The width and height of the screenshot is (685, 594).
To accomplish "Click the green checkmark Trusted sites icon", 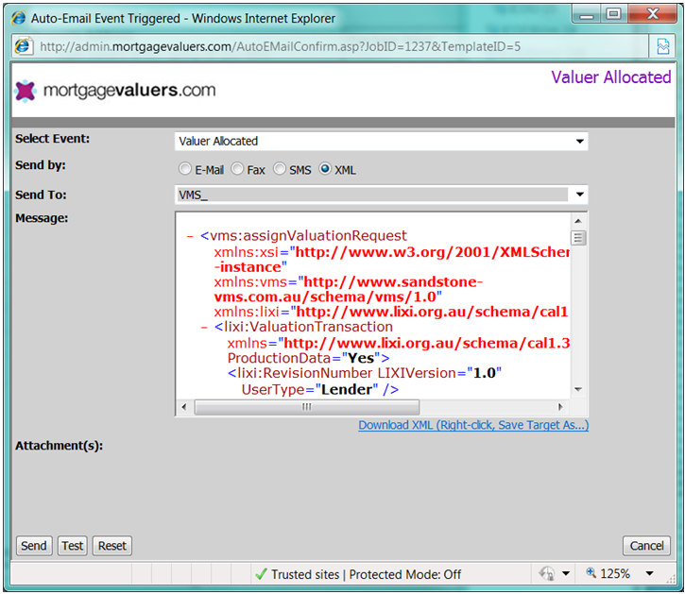I will coord(261,574).
